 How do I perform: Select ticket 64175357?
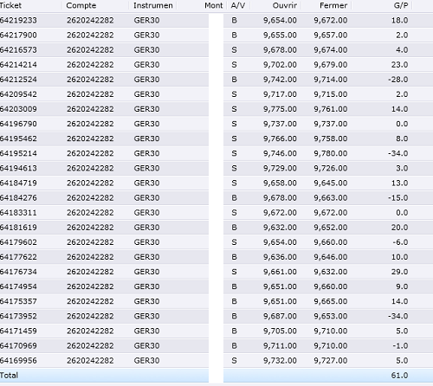click(x=18, y=301)
